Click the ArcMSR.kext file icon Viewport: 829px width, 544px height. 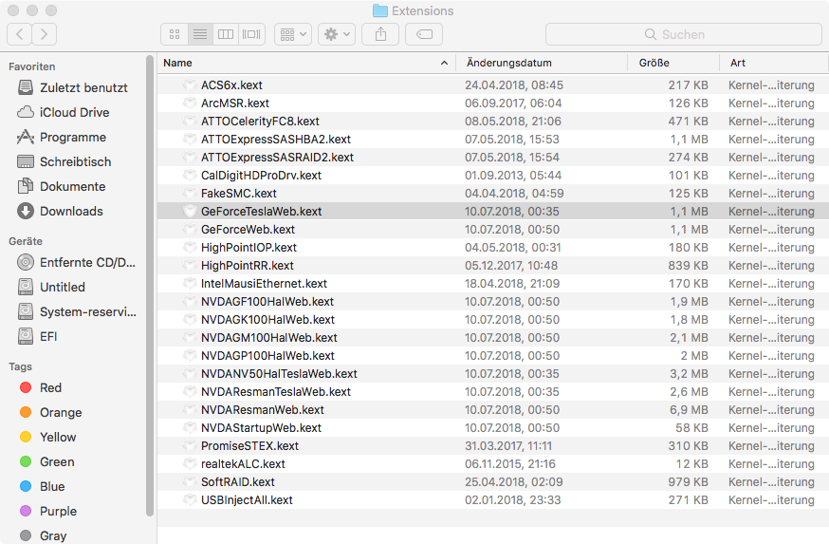190,103
